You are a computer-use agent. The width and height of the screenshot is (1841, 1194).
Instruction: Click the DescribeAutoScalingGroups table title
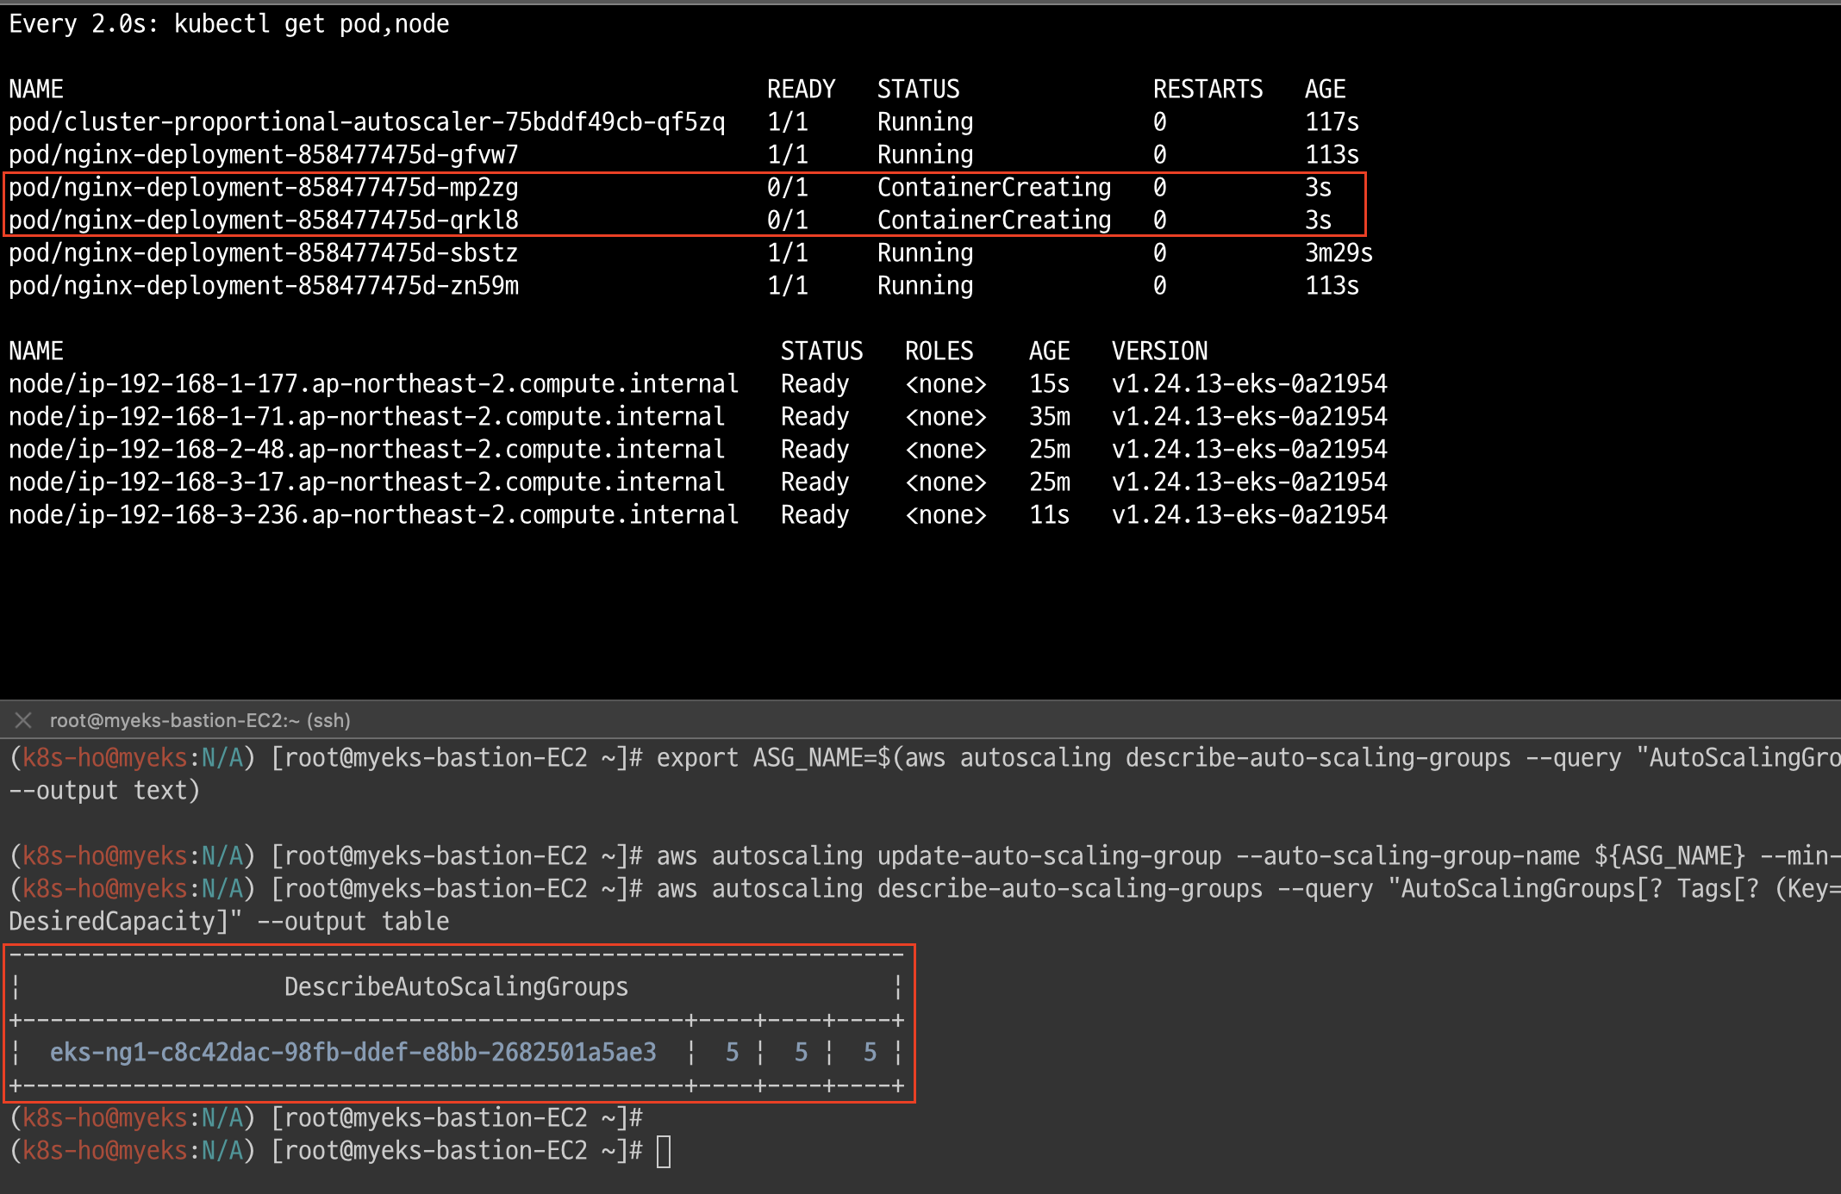[x=456, y=987]
